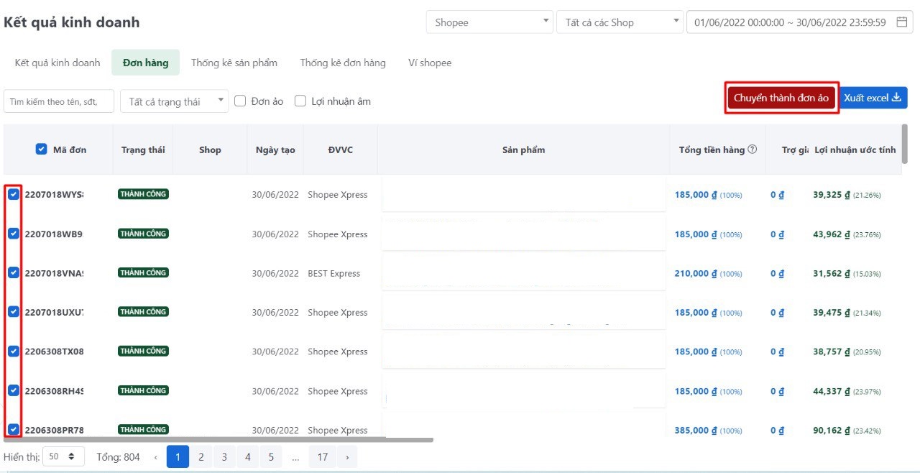Viewport: 920px width, 473px height.
Task: Go to page 17 of results
Action: pyautogui.click(x=323, y=456)
